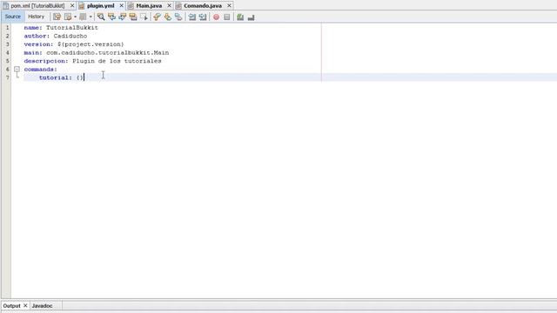Close the Comando.java tab
This screenshot has width=557, height=313.
click(x=229, y=6)
